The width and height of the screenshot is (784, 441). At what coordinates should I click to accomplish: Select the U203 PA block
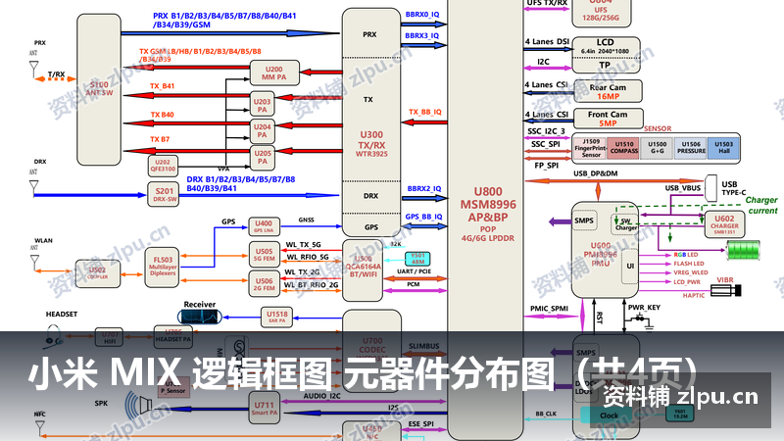tap(262, 105)
